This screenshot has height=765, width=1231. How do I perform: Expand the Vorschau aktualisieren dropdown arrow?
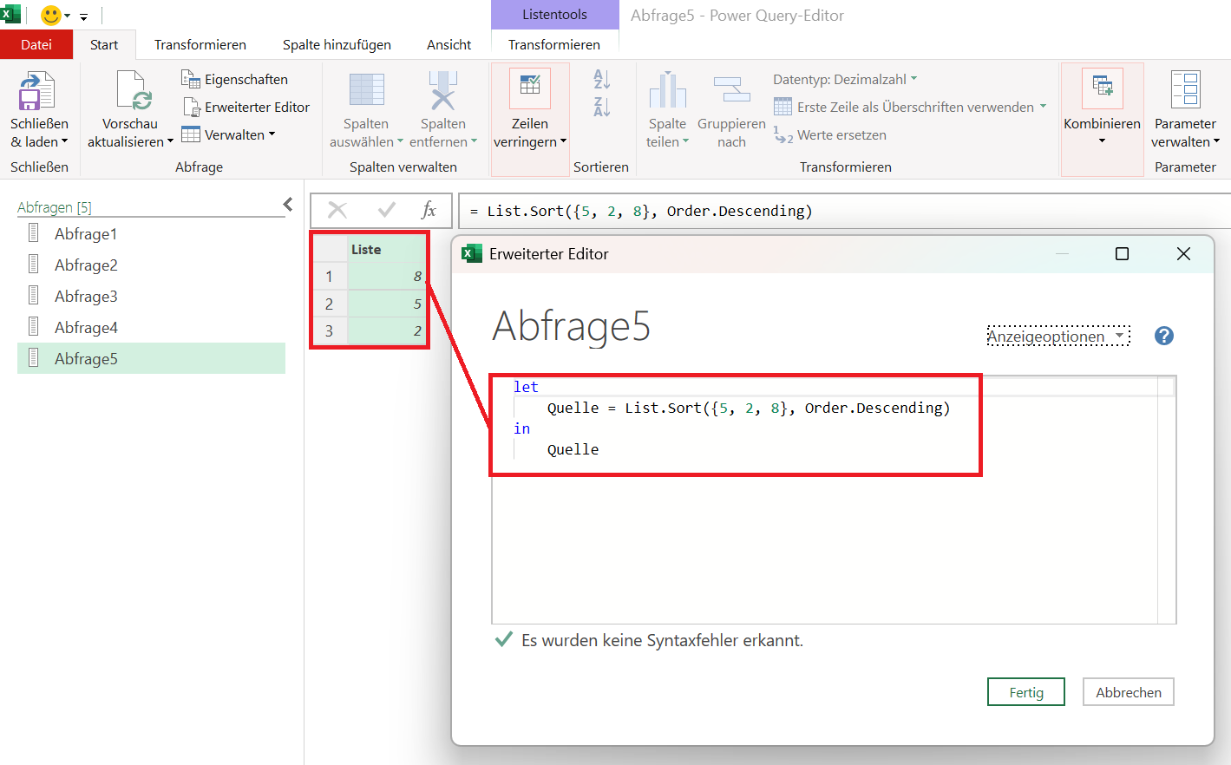click(x=170, y=141)
